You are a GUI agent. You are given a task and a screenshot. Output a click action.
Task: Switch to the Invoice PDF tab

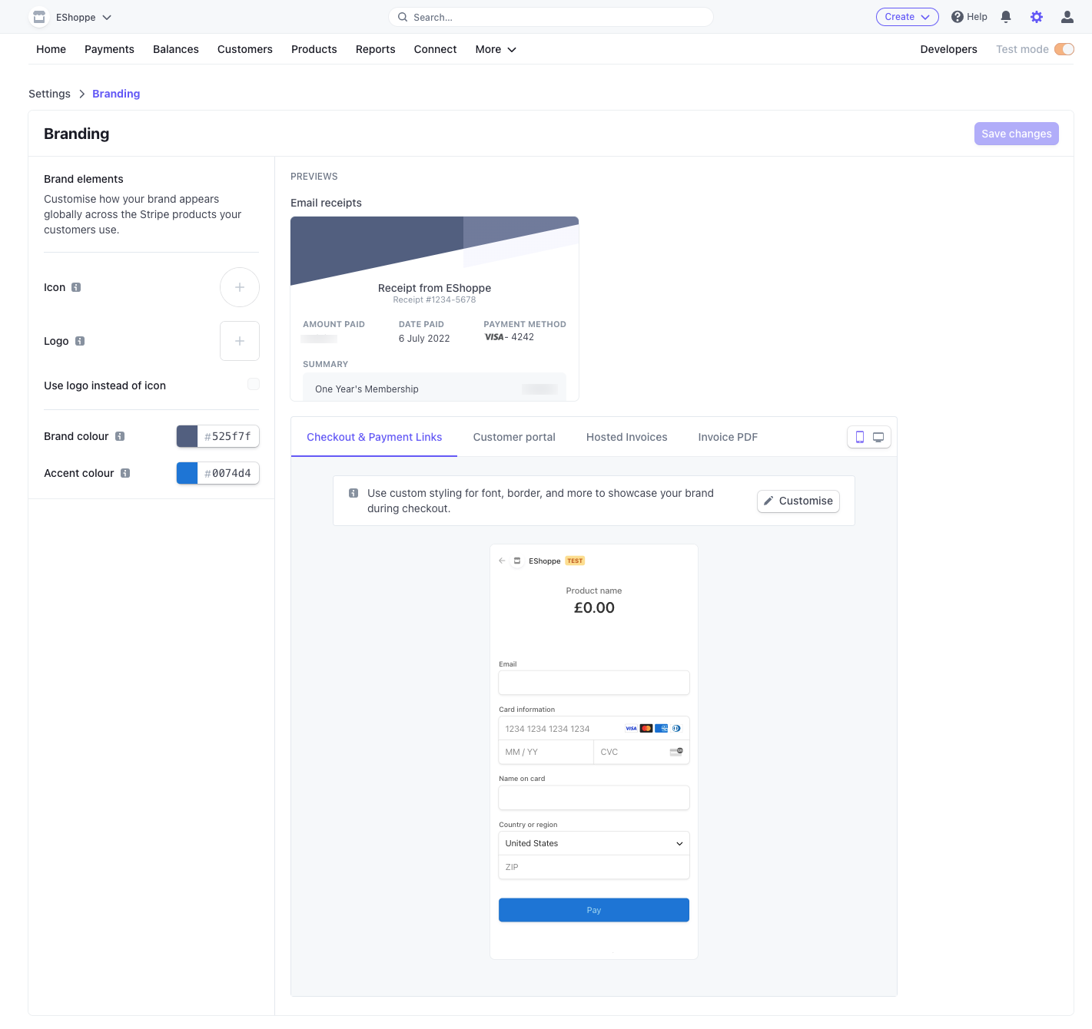[x=728, y=437]
